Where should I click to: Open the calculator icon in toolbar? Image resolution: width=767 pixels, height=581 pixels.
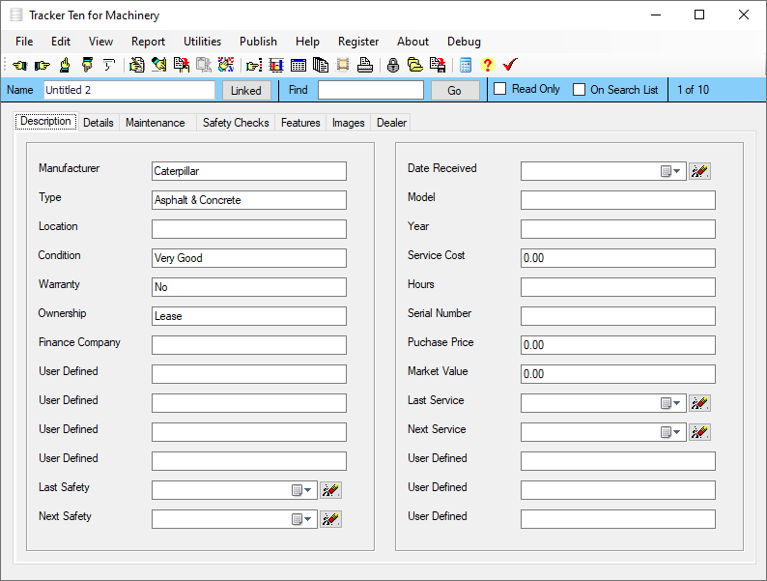point(466,66)
